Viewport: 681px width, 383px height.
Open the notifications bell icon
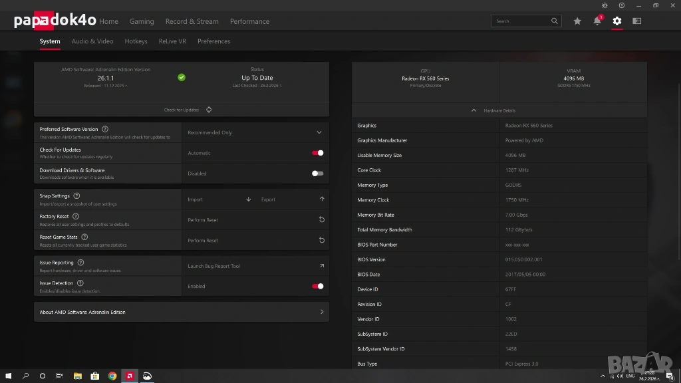(597, 21)
